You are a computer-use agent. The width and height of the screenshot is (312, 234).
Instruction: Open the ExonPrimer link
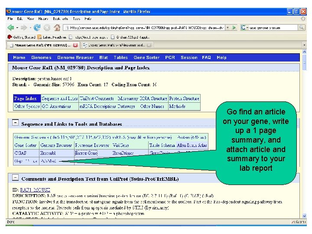[x=123, y=153]
